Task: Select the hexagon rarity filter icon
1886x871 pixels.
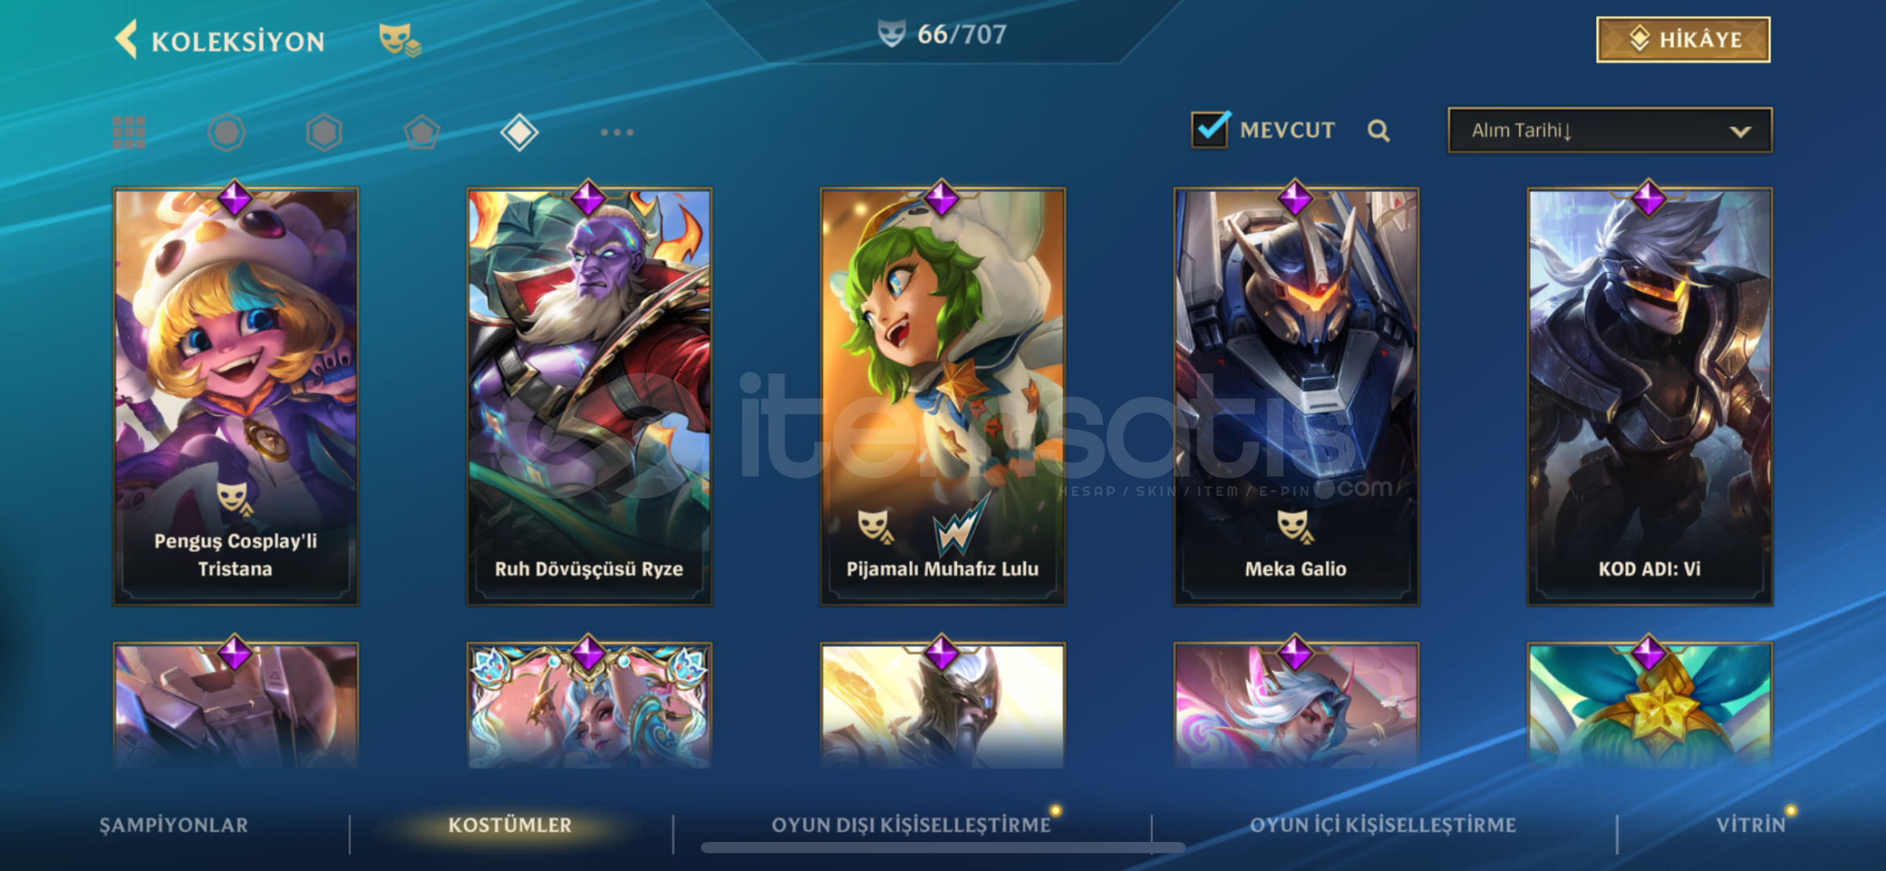Action: 324,132
